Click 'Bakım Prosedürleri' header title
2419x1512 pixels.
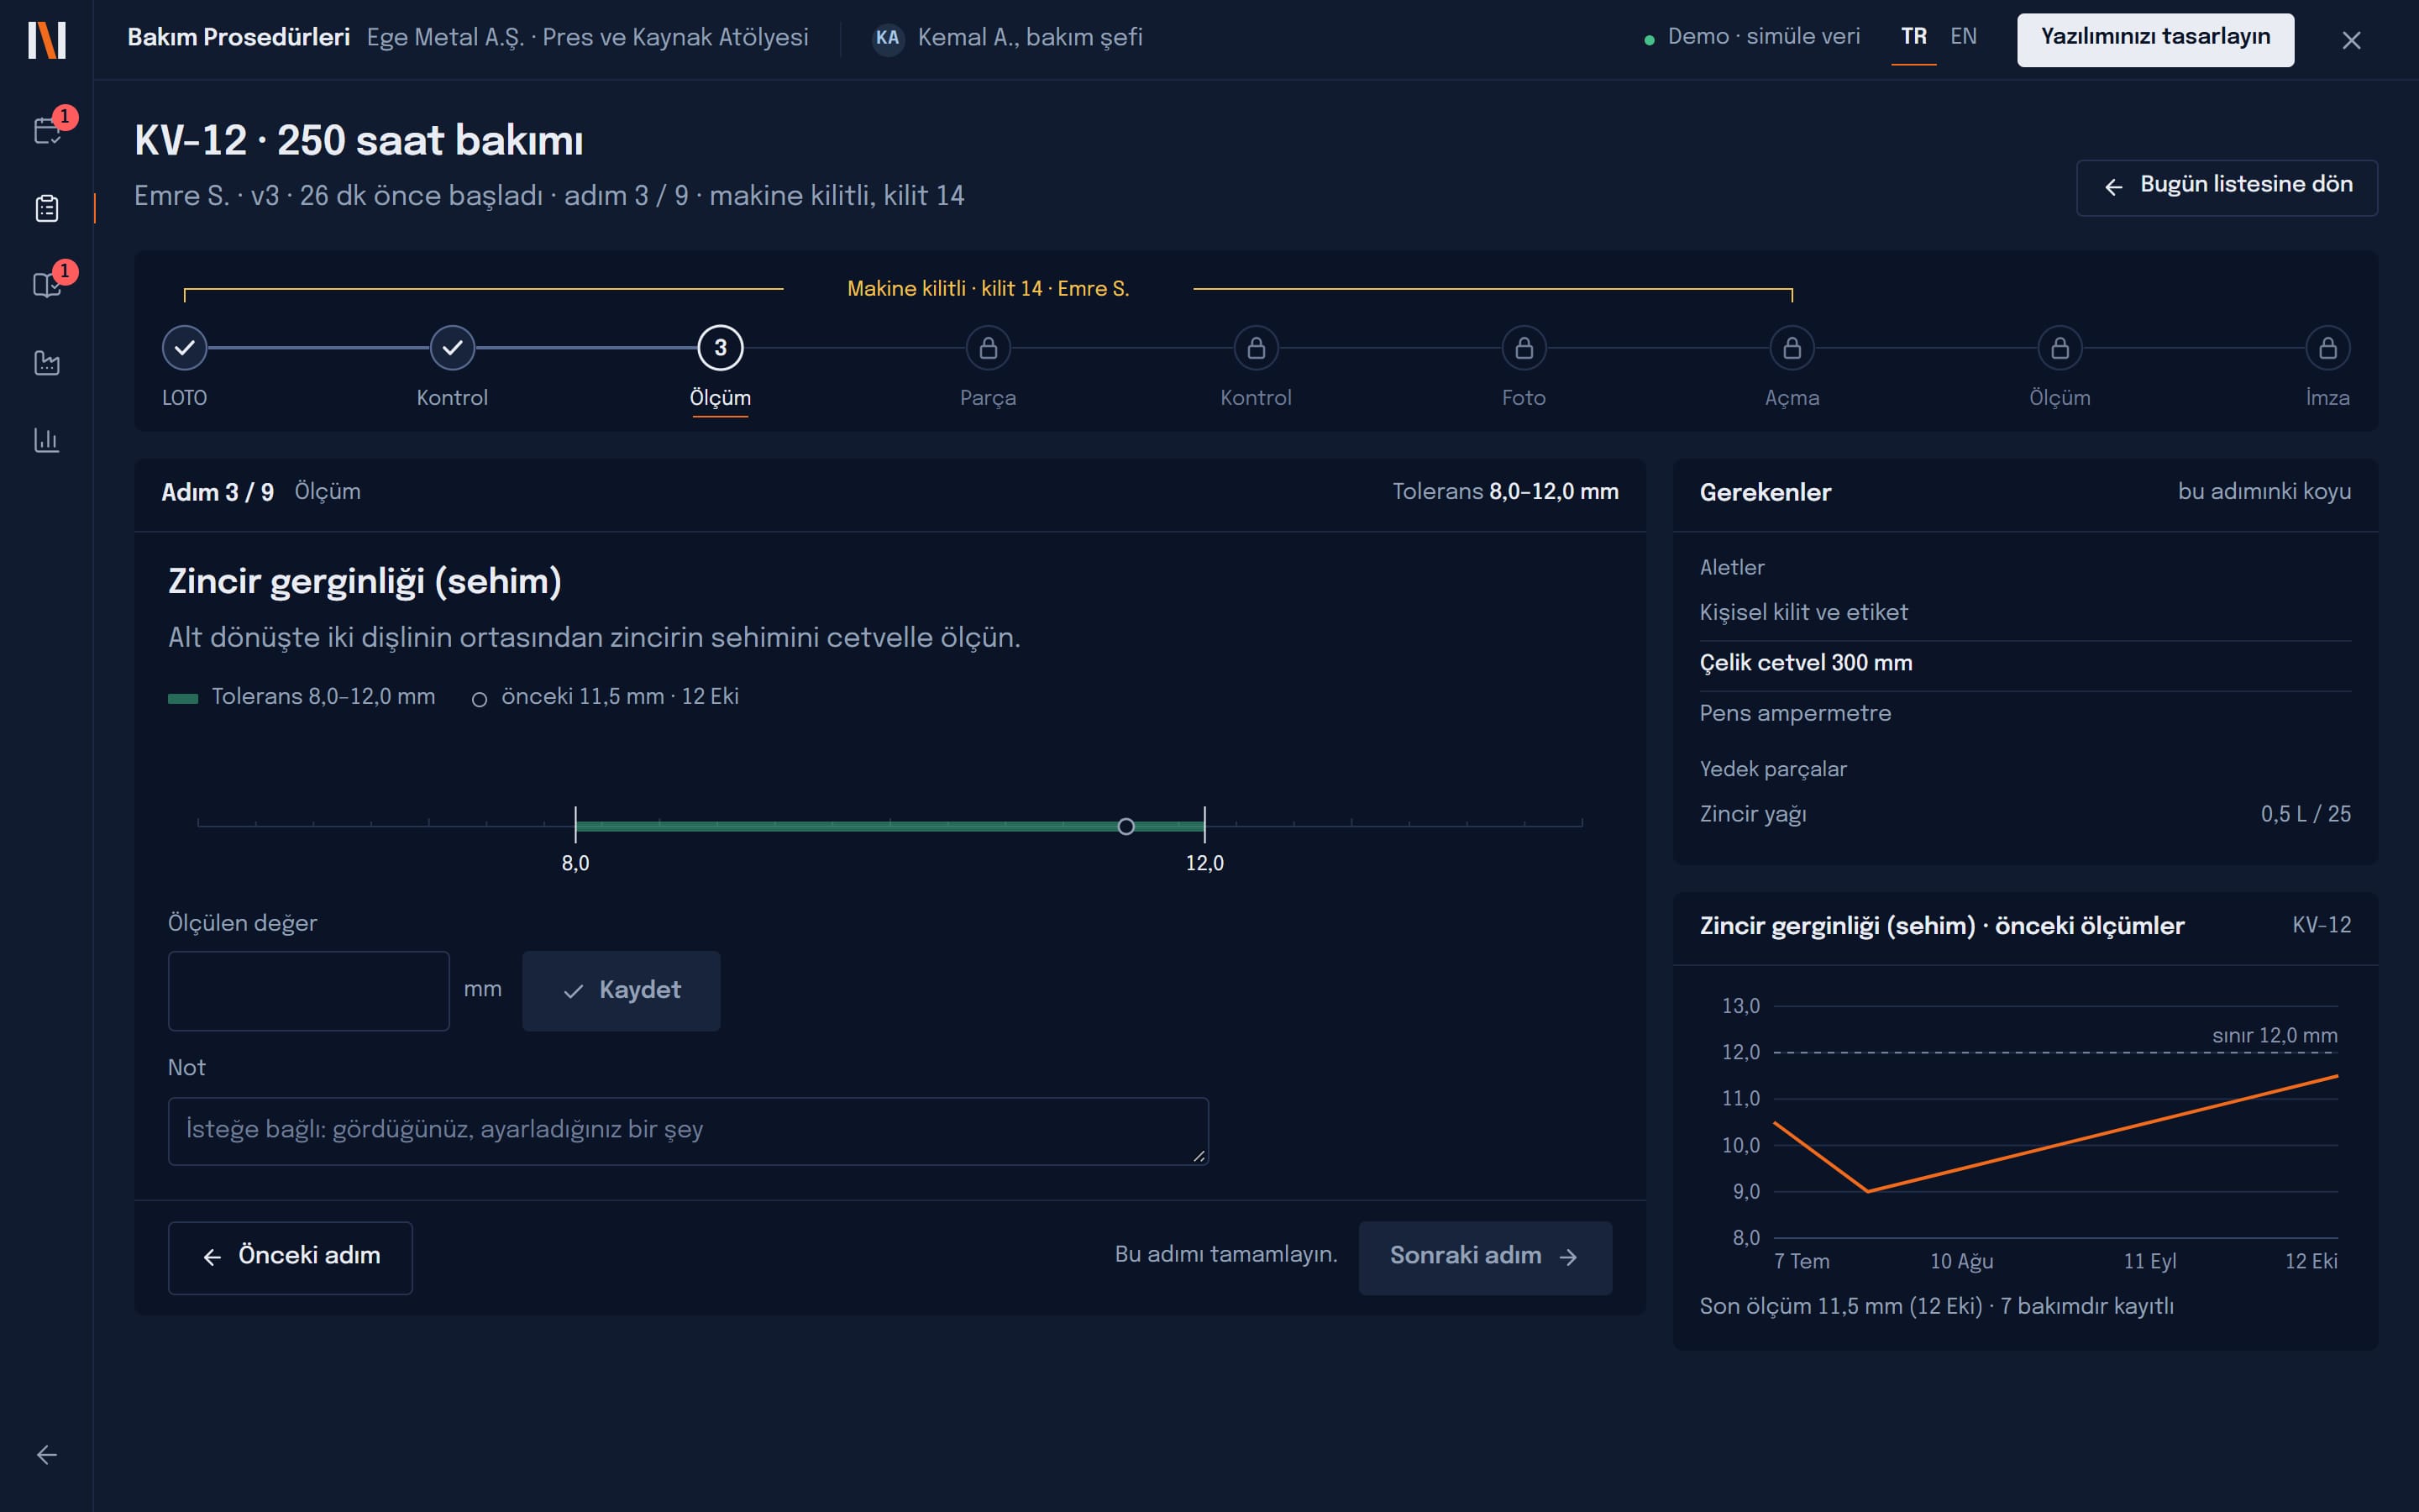click(x=238, y=37)
